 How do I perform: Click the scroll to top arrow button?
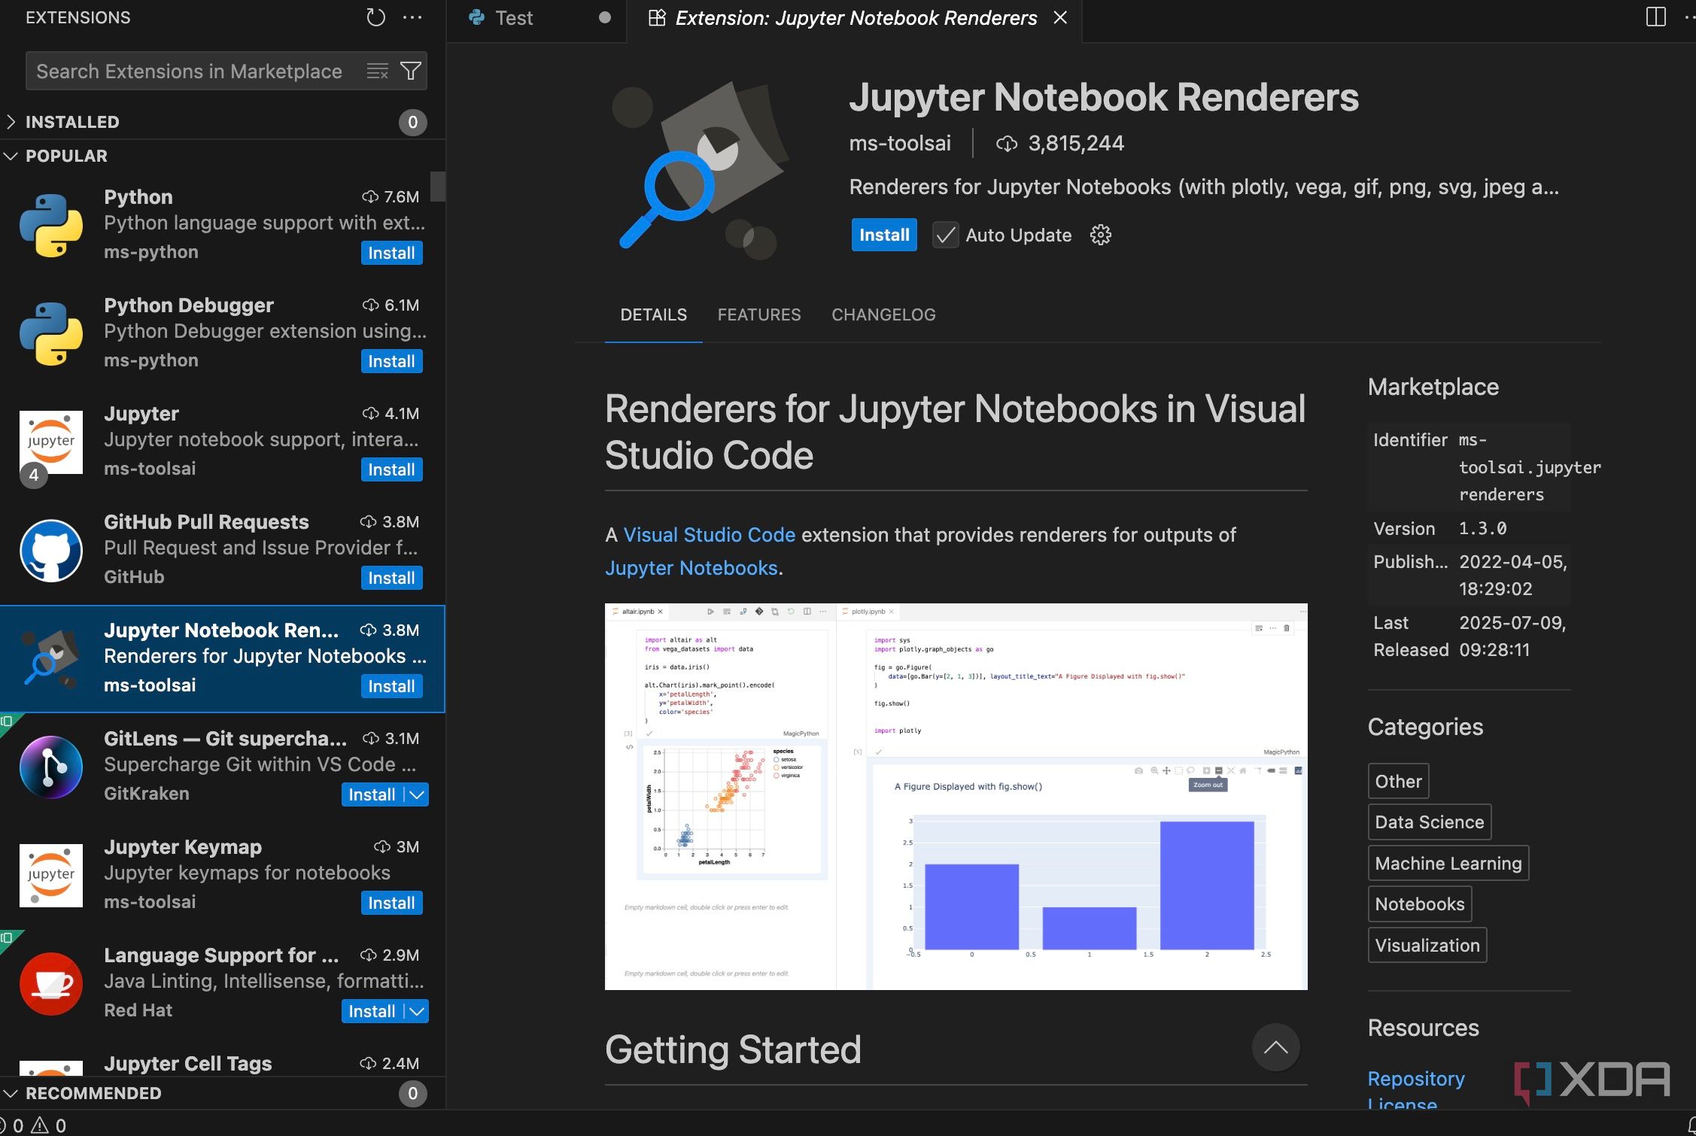pos(1275,1047)
